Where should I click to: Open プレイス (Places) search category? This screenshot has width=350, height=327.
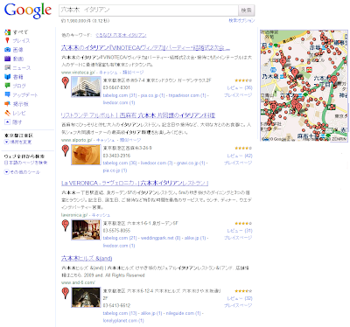tap(21, 41)
